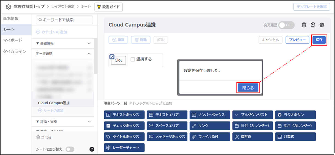Click the シート breadcrumb
The image size is (335, 155).
pyautogui.click(x=86, y=7)
